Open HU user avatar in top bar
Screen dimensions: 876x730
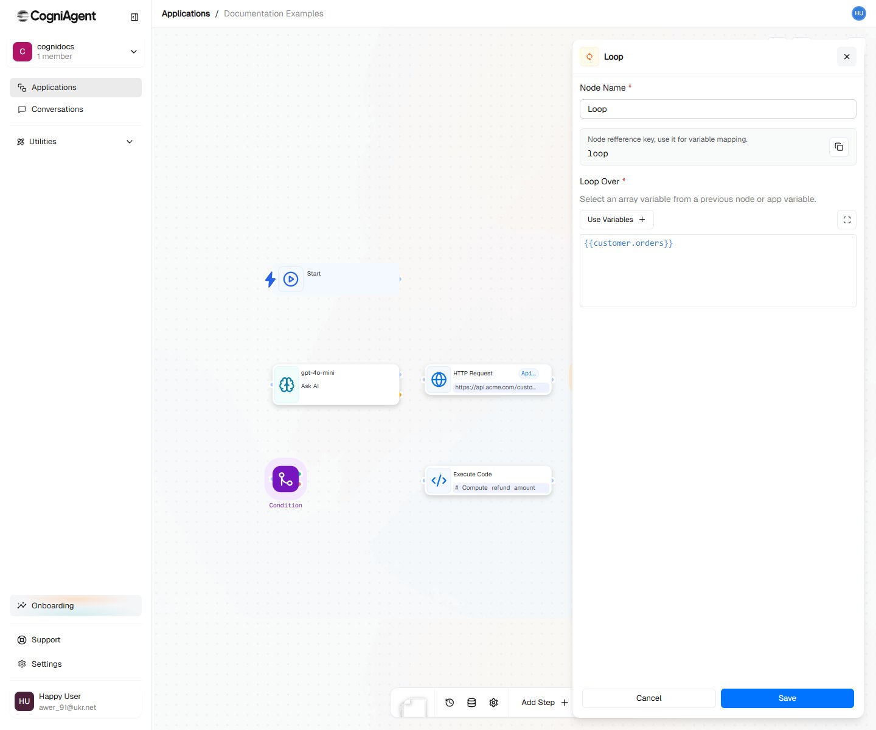pos(858,13)
